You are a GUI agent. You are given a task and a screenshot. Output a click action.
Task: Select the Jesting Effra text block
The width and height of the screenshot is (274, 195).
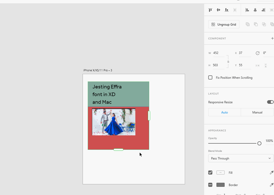(x=107, y=94)
